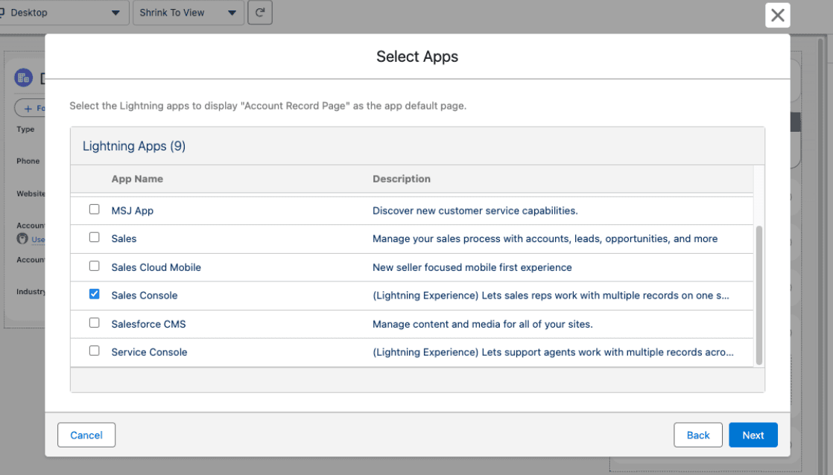Click the App Name column header

point(137,179)
